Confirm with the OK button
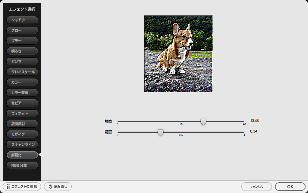This screenshot has height=193, width=308. coord(290,187)
